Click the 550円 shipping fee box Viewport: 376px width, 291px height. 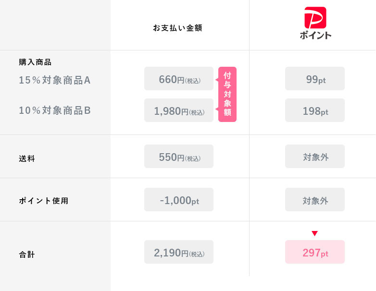tap(179, 157)
